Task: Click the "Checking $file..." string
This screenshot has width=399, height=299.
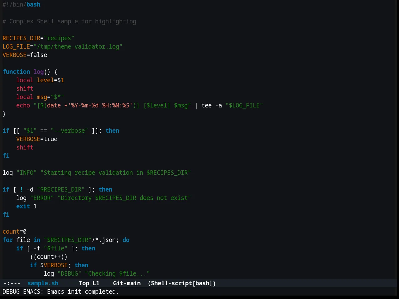Action: click(x=117, y=273)
